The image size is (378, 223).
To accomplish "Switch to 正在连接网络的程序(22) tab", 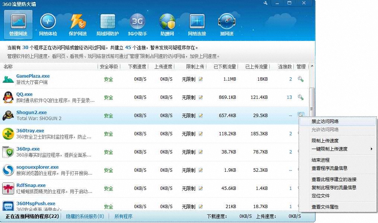I will [32, 216].
